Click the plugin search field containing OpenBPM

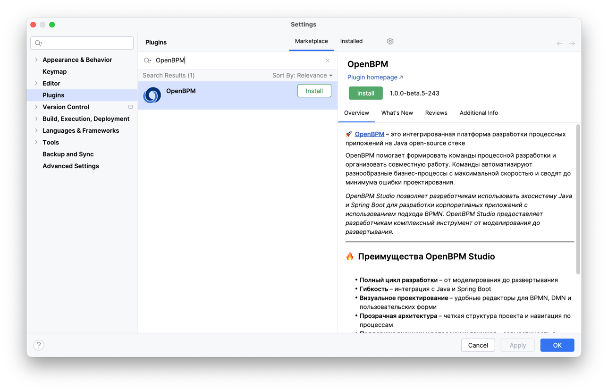click(x=238, y=60)
